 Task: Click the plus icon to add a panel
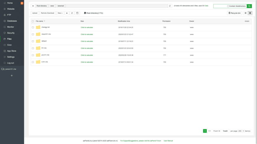click(x=12, y=76)
